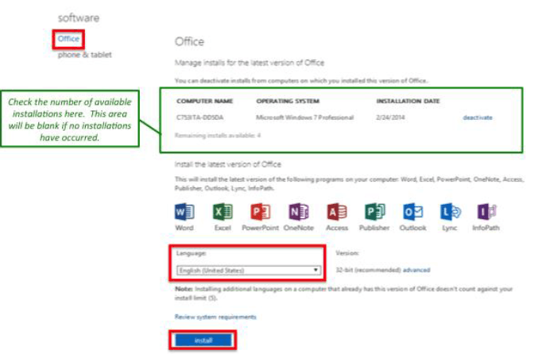Click the Lync application icon

click(450, 212)
